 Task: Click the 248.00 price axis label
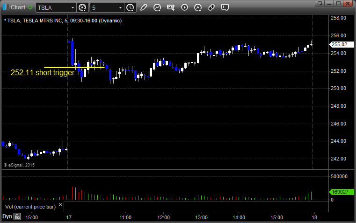338,106
